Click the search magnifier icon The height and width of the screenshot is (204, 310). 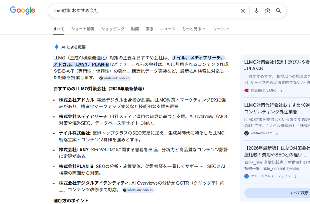tap(278, 11)
